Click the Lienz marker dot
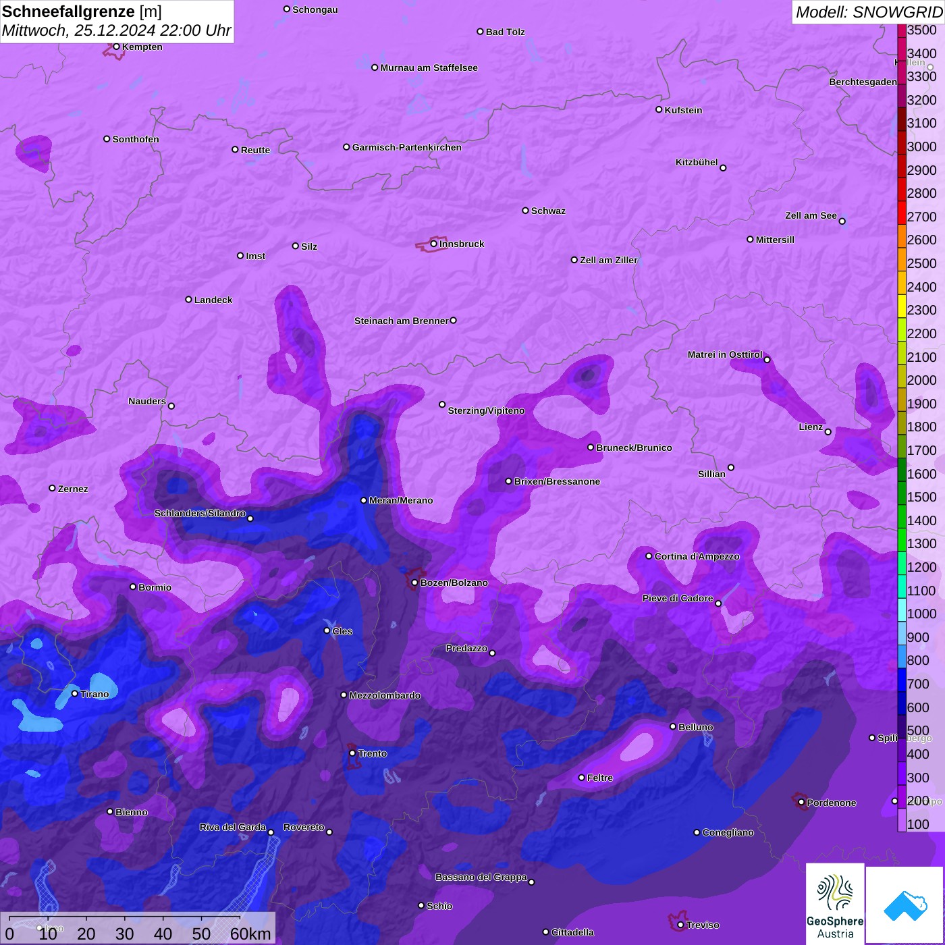The image size is (945, 945). pyautogui.click(x=828, y=431)
